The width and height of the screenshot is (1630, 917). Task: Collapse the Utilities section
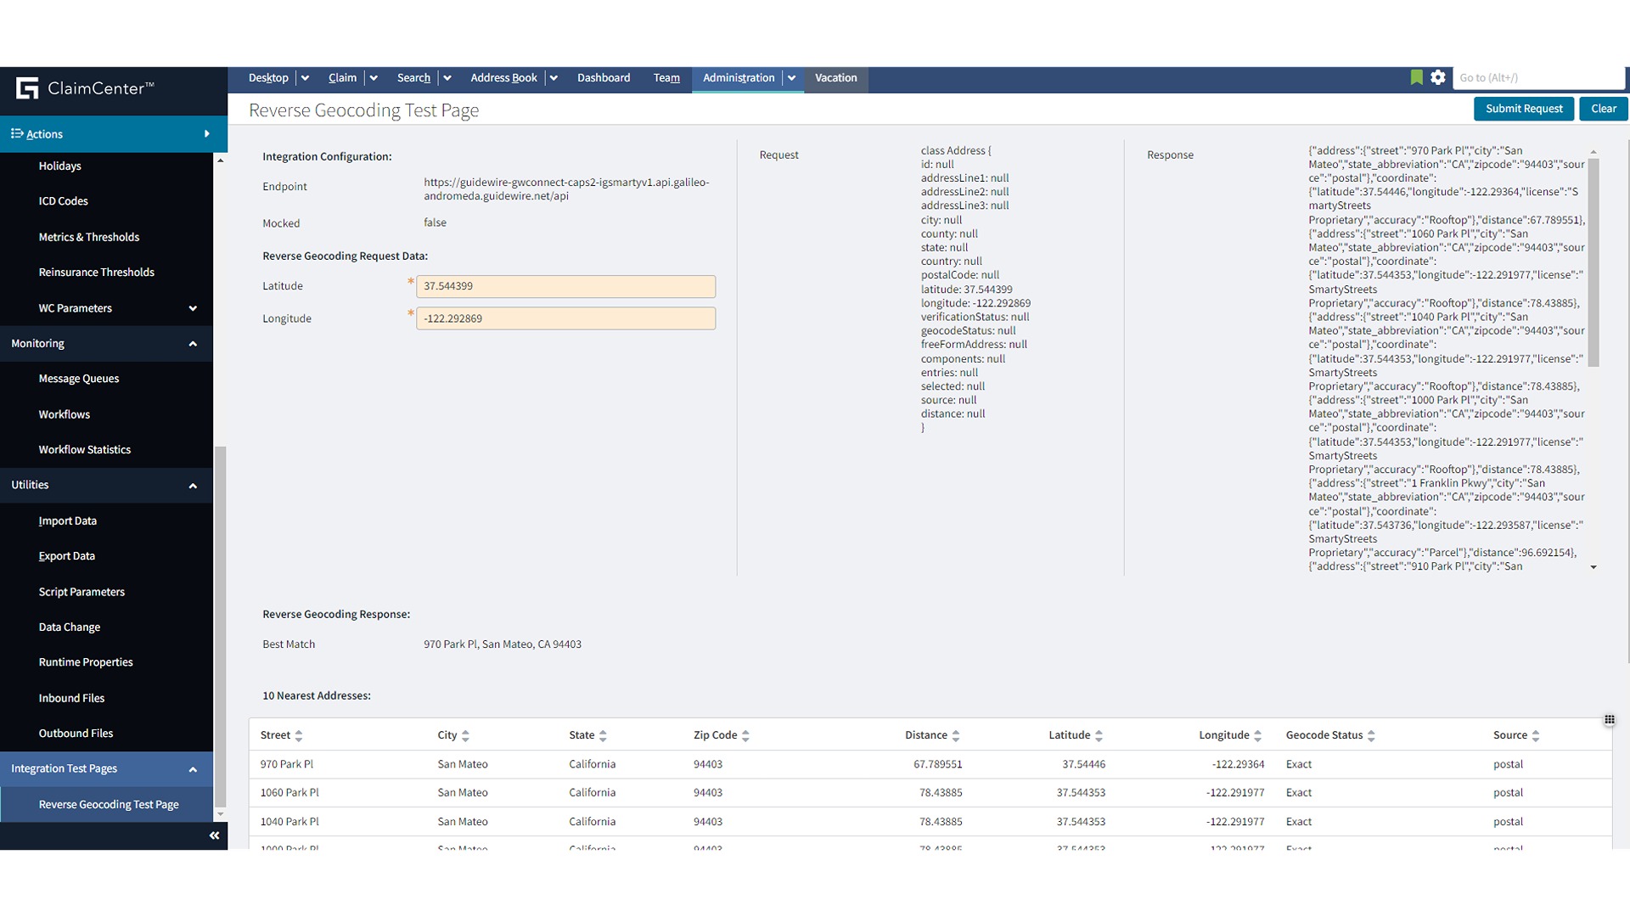pyautogui.click(x=193, y=486)
